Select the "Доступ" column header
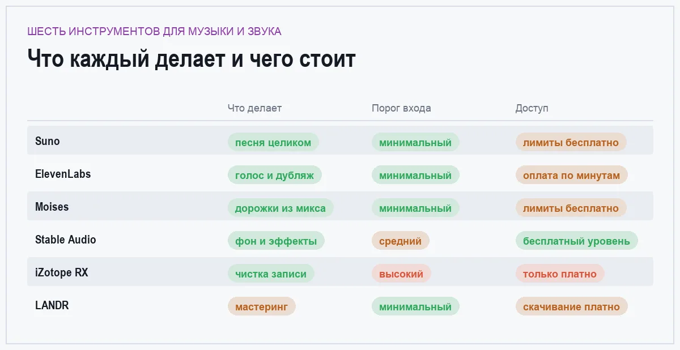The image size is (680, 350). [x=532, y=108]
